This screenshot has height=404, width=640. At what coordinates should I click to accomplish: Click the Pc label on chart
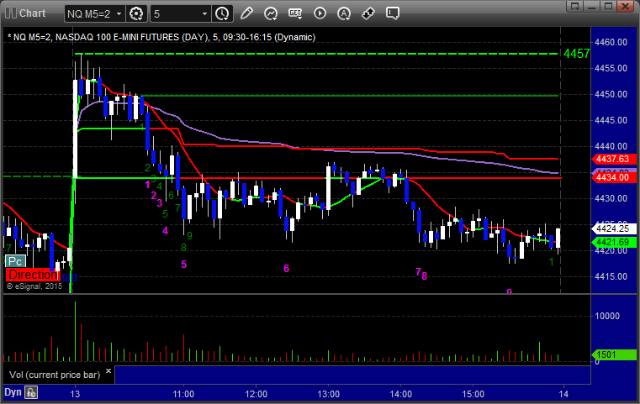(15, 261)
